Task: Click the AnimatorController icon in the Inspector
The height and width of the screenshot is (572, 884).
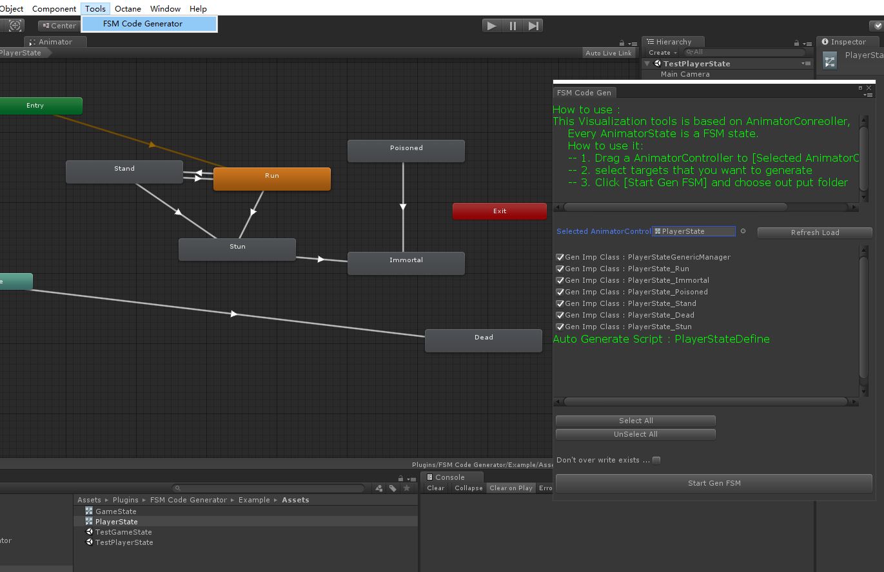Action: point(830,61)
